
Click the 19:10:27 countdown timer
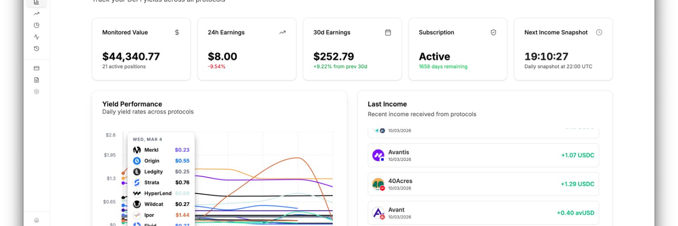[546, 56]
